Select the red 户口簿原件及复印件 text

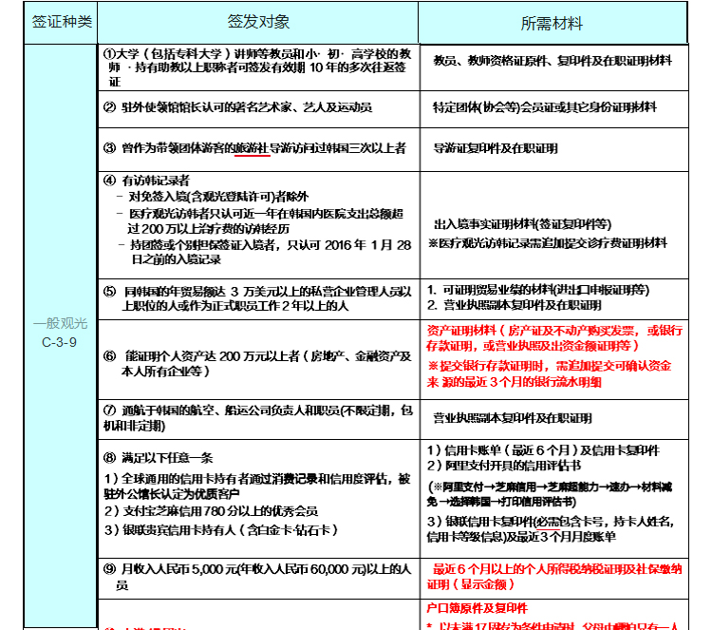(477, 608)
